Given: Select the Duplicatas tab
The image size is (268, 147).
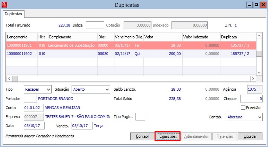Looking at the screenshot, I should [x=14, y=14].
